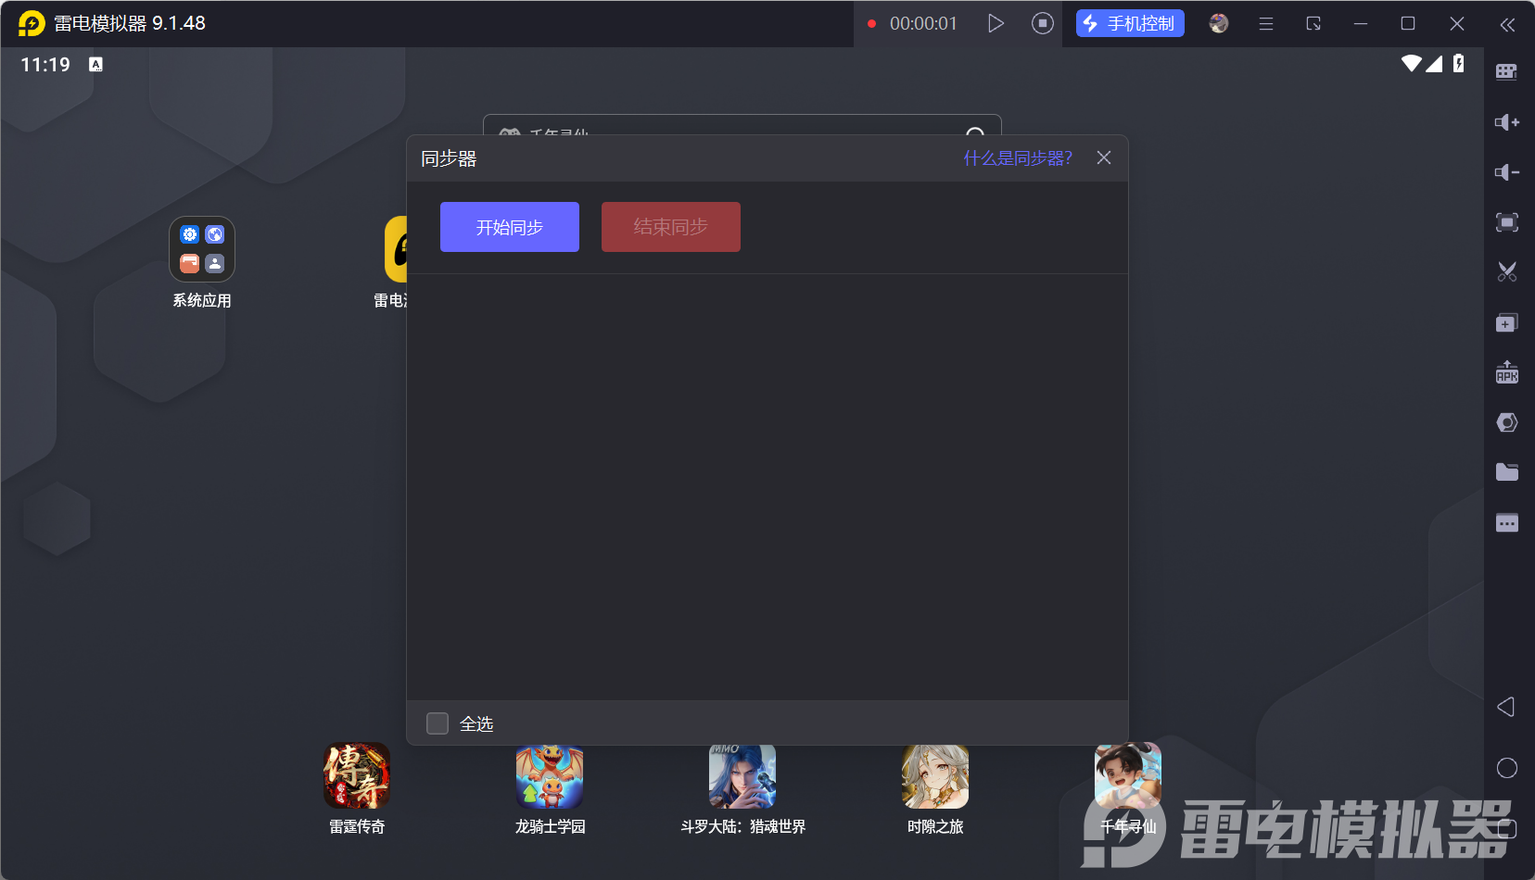Check the 全选 checkbox

pos(438,723)
